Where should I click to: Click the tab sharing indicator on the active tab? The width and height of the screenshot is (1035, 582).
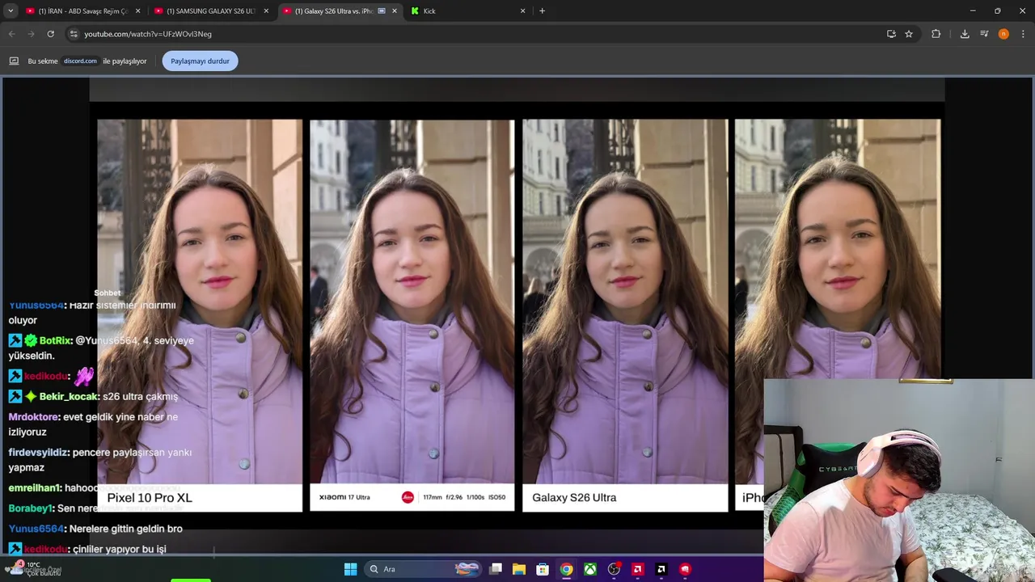[382, 11]
